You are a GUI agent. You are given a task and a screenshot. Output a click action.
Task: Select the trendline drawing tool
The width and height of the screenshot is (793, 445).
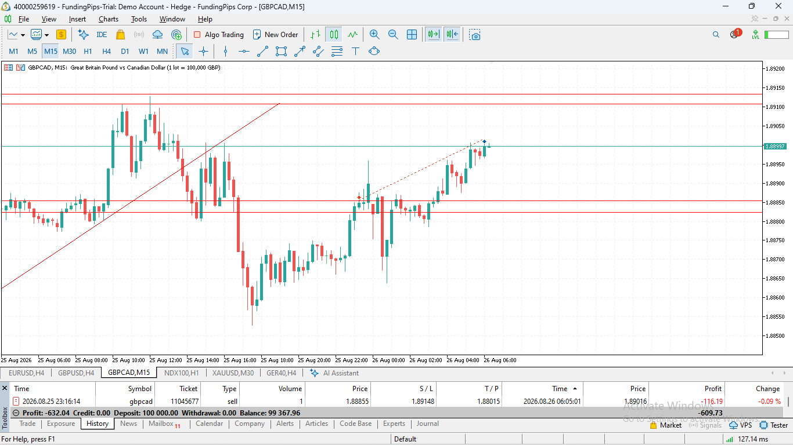pos(262,51)
